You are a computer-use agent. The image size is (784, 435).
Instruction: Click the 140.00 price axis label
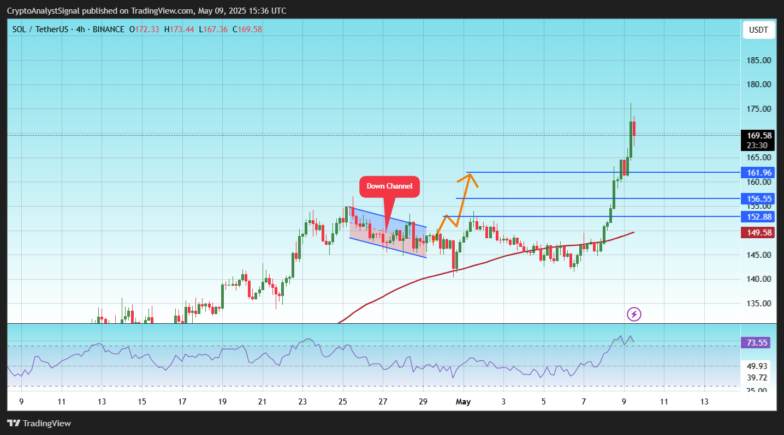[x=759, y=279]
